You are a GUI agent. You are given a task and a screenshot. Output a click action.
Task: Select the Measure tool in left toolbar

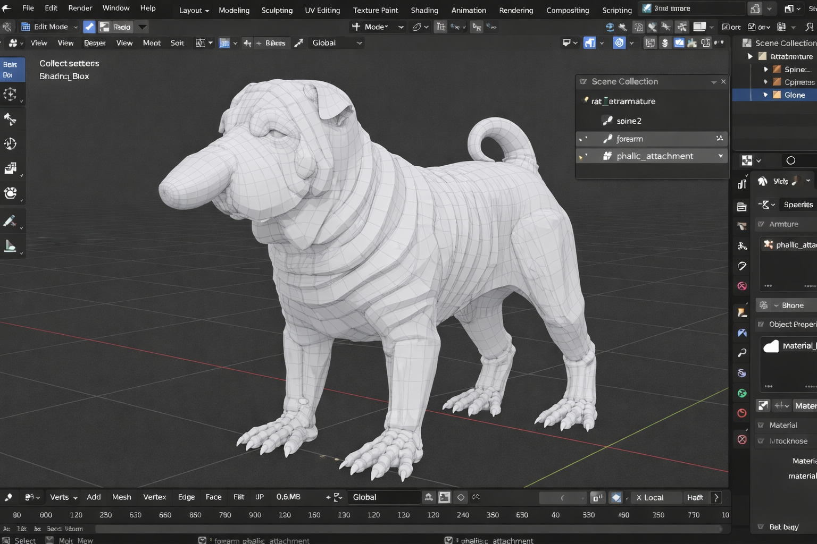[x=10, y=246]
